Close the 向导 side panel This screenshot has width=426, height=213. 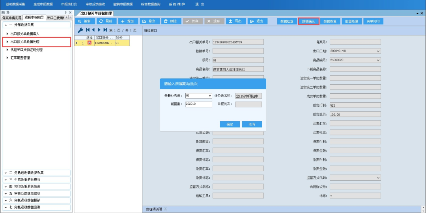pos(70,13)
